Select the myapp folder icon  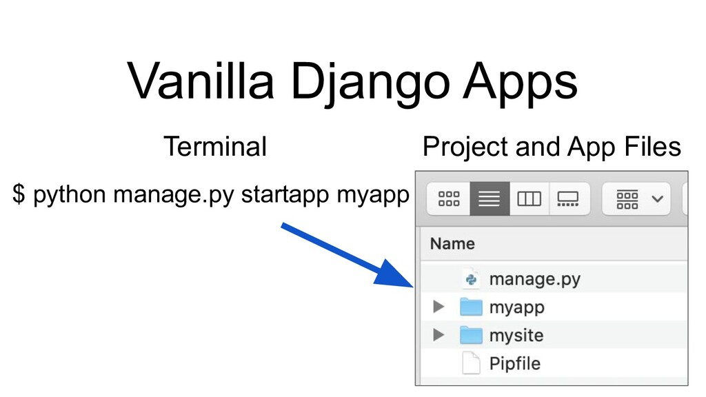(x=471, y=307)
